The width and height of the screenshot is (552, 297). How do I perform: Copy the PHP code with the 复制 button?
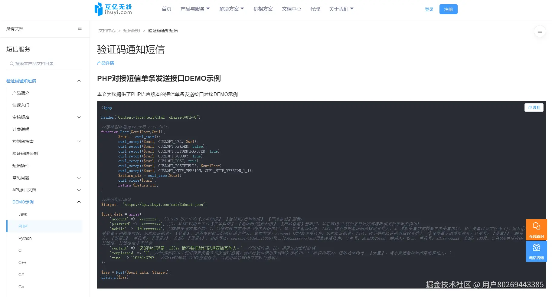click(534, 107)
